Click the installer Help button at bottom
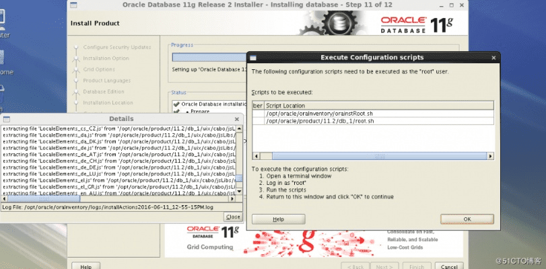 pyautogui.click(x=86, y=266)
